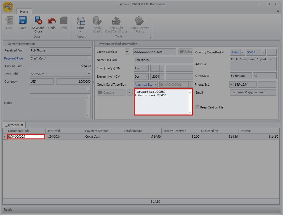Open the Print report icon

81,20
